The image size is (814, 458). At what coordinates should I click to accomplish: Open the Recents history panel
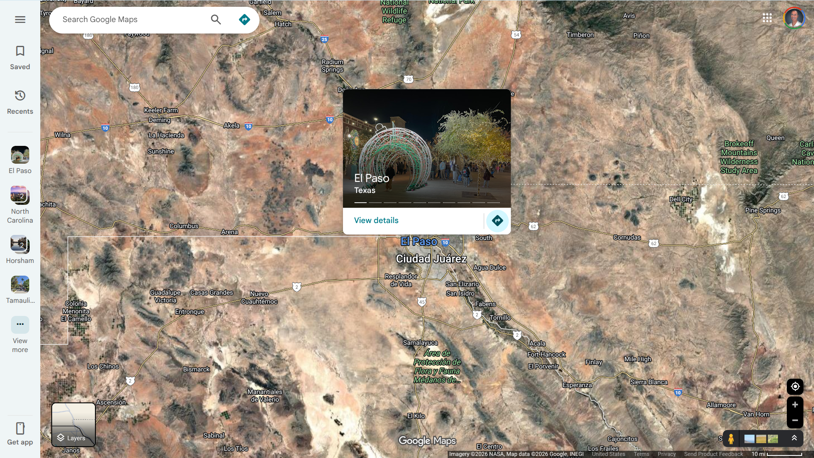pyautogui.click(x=20, y=102)
